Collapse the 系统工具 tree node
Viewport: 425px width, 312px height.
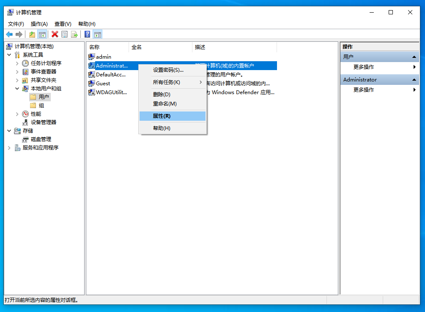coord(9,55)
